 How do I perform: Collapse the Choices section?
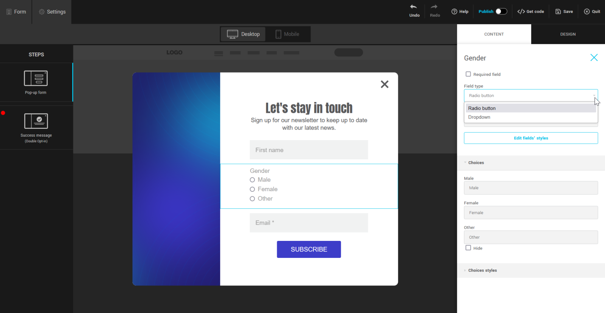(476, 163)
